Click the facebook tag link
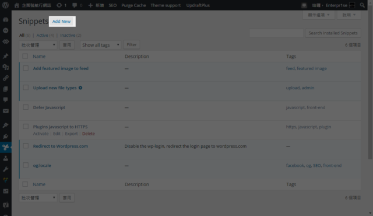Screen dimensions: 373x216 295,165
